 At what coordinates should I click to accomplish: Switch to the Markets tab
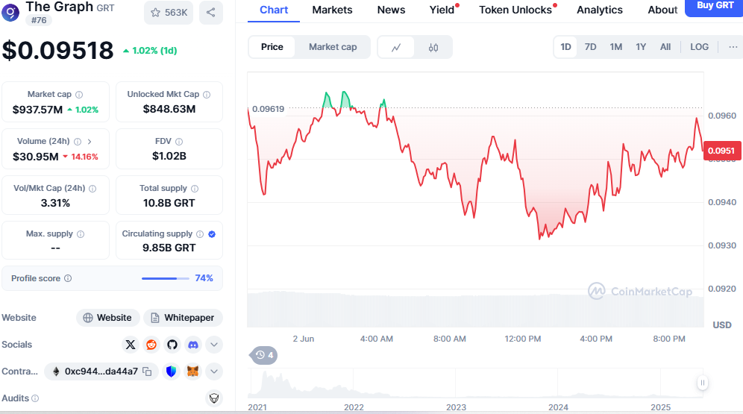(333, 10)
